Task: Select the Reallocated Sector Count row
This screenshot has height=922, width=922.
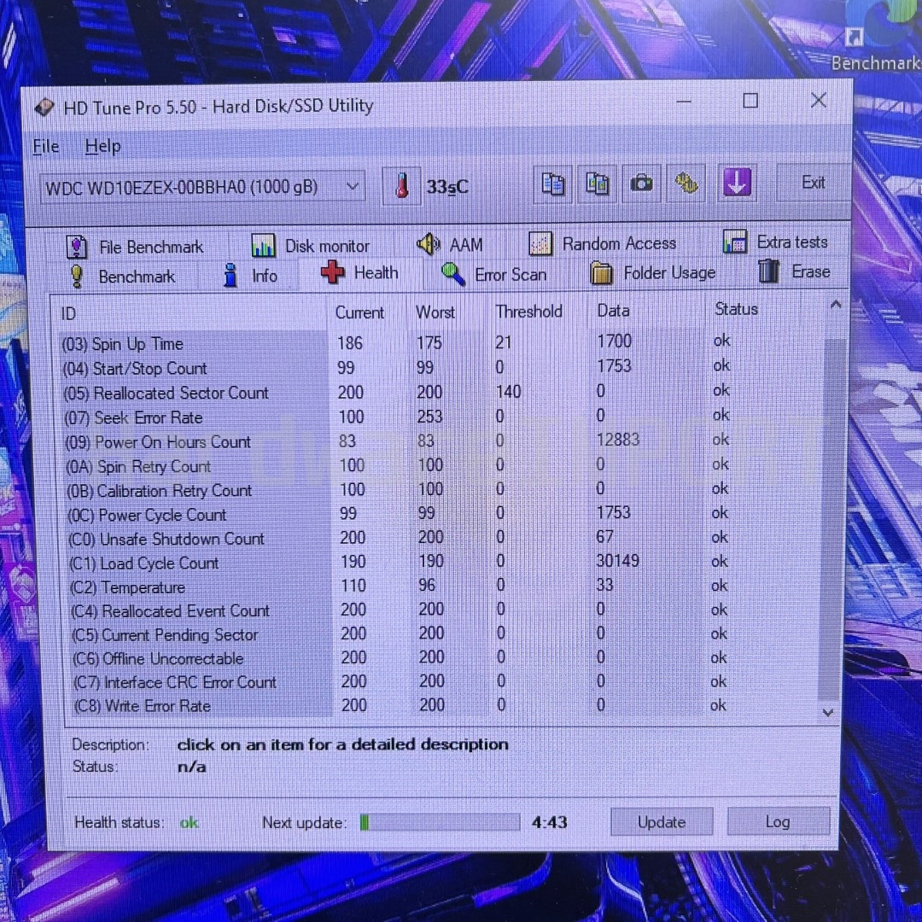Action: pyautogui.click(x=181, y=393)
